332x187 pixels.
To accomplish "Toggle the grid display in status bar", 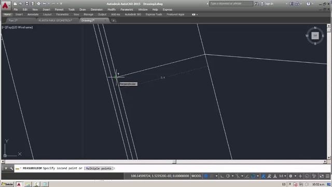I will pyautogui.click(x=205, y=176).
